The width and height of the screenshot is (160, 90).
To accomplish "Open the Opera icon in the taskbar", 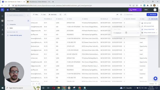I will coord(54,88).
